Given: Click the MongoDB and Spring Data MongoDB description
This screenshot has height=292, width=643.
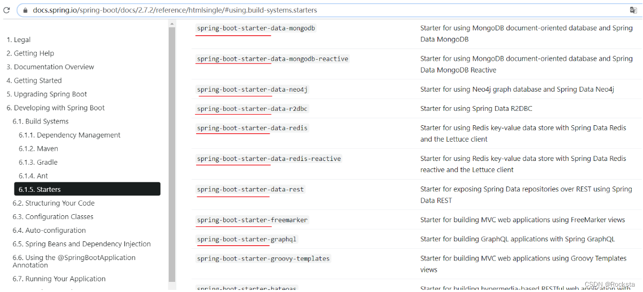Looking at the screenshot, I should (527, 34).
